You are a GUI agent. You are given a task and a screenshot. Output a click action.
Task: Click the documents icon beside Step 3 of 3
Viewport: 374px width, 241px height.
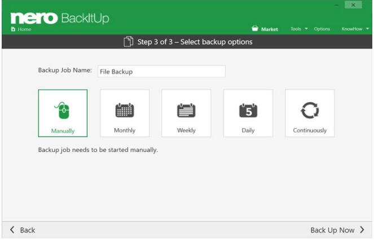click(x=128, y=42)
